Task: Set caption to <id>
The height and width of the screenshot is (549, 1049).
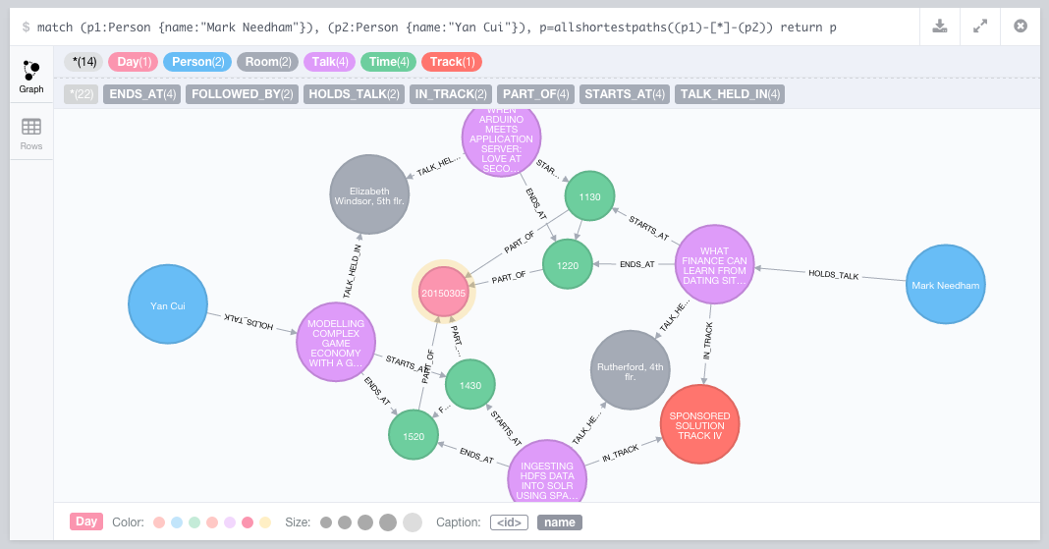Action: click(x=509, y=522)
